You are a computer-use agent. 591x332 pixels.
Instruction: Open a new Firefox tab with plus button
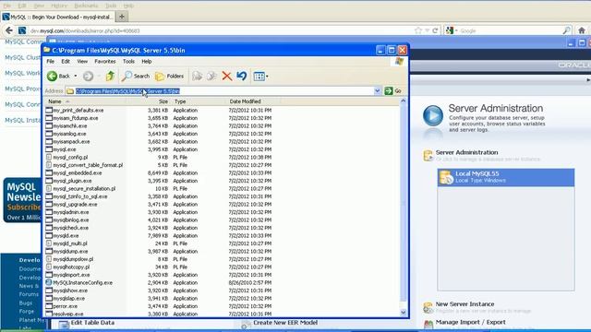122,17
